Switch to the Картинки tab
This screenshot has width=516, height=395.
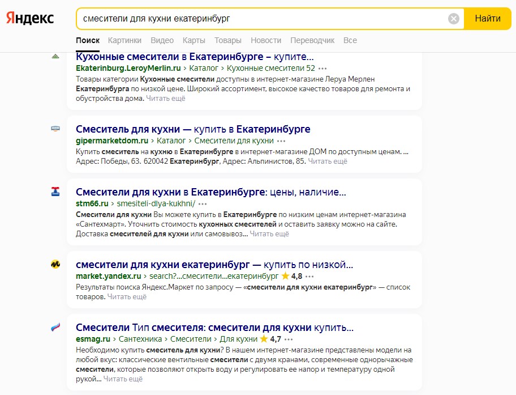(x=124, y=40)
